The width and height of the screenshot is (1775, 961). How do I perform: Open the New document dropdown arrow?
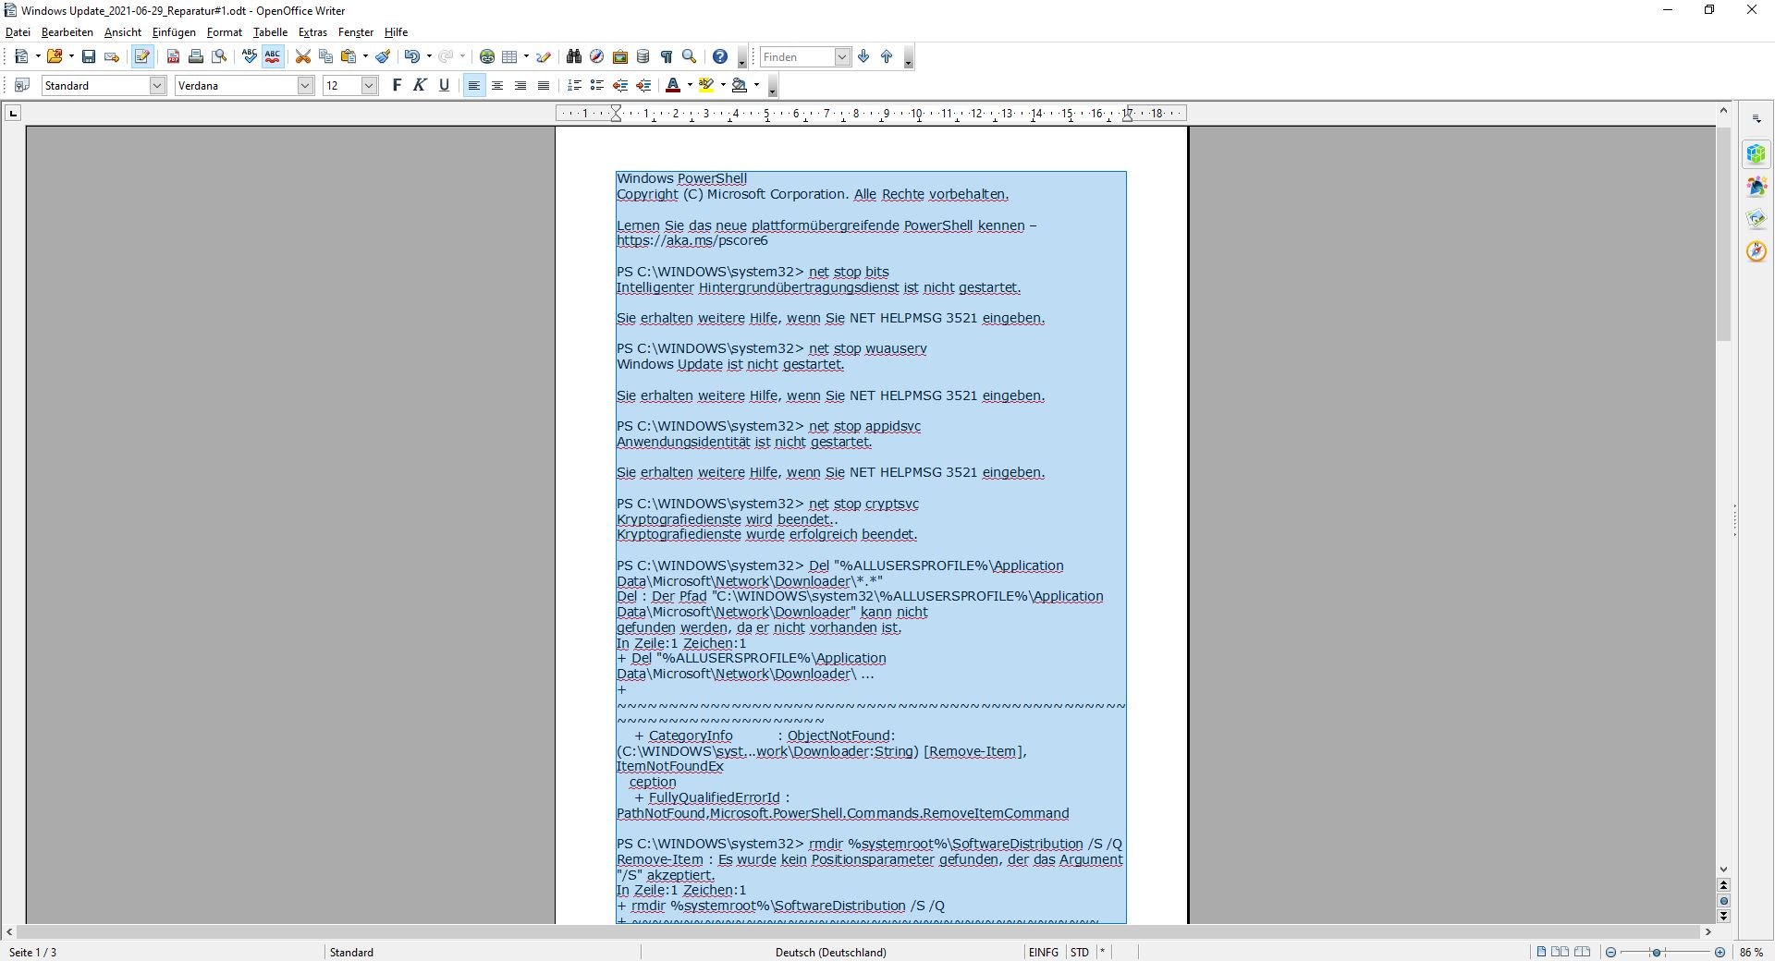tap(38, 57)
